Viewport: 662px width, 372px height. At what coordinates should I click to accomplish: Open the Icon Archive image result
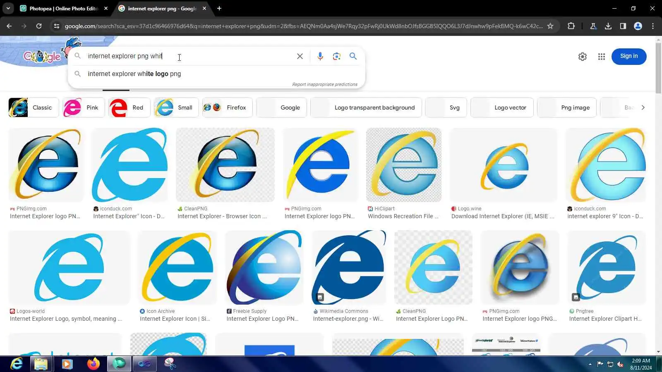pyautogui.click(x=177, y=267)
